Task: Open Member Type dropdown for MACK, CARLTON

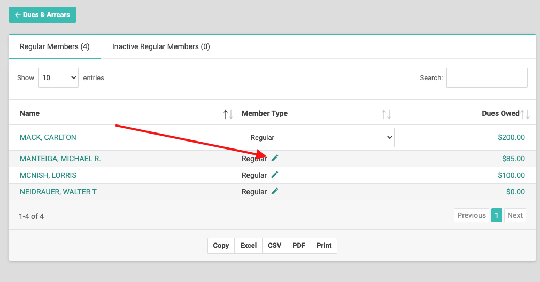Action: [x=318, y=138]
